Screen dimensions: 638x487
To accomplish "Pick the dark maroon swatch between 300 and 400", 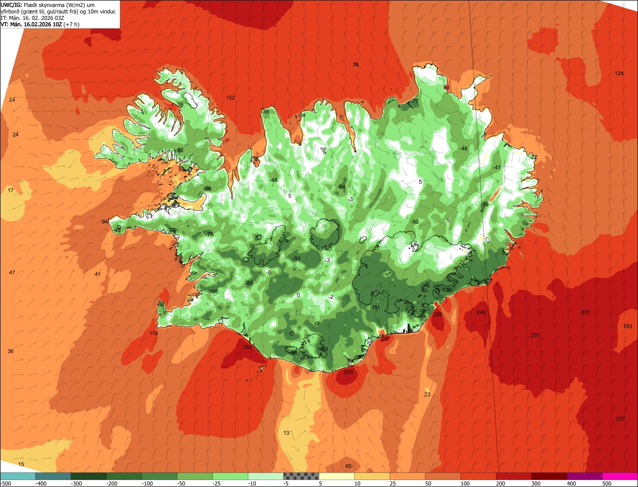I will [x=549, y=476].
